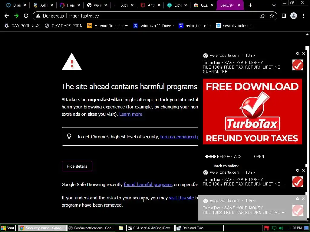Switch to Confirm notifications taskbar window
310x232 pixels.
click(x=91, y=228)
